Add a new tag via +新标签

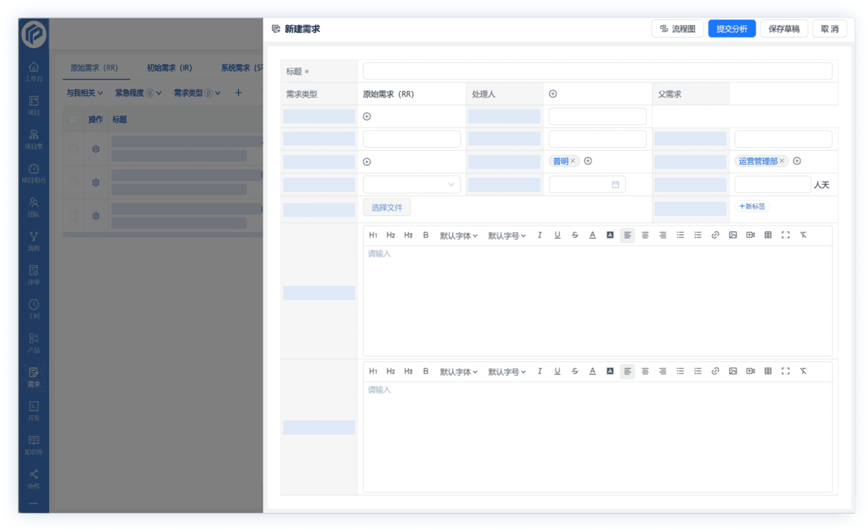point(752,206)
